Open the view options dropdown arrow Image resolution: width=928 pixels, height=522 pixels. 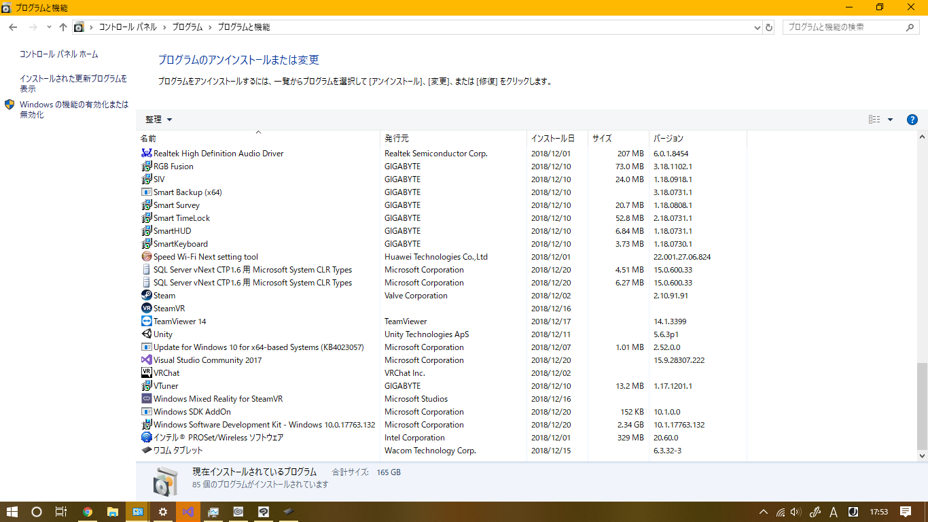[x=890, y=120]
